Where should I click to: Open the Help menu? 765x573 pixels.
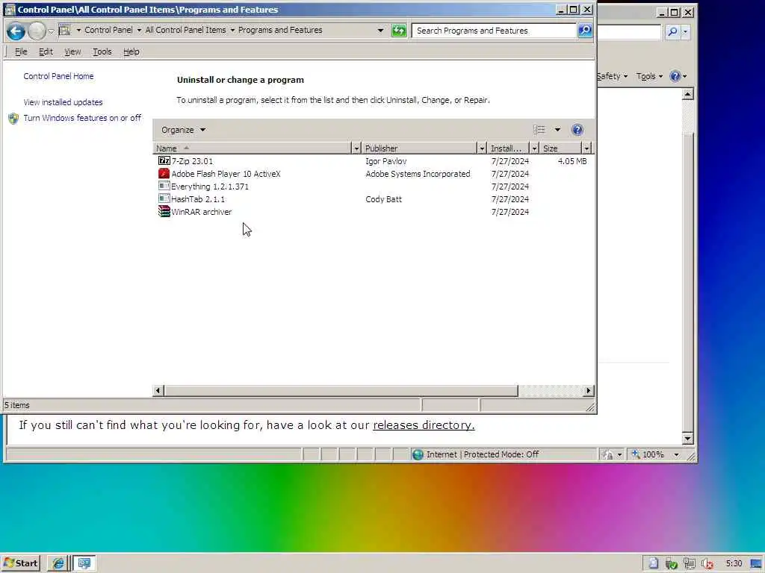click(131, 51)
